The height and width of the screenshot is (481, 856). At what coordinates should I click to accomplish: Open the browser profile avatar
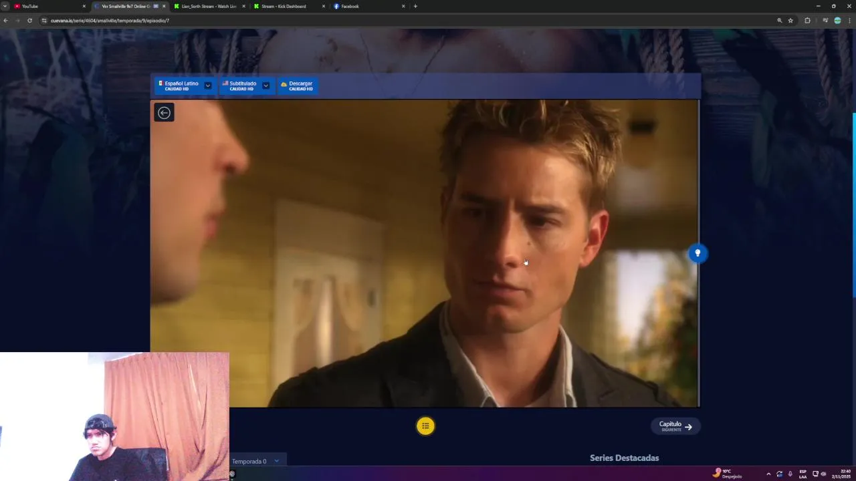coord(837,21)
